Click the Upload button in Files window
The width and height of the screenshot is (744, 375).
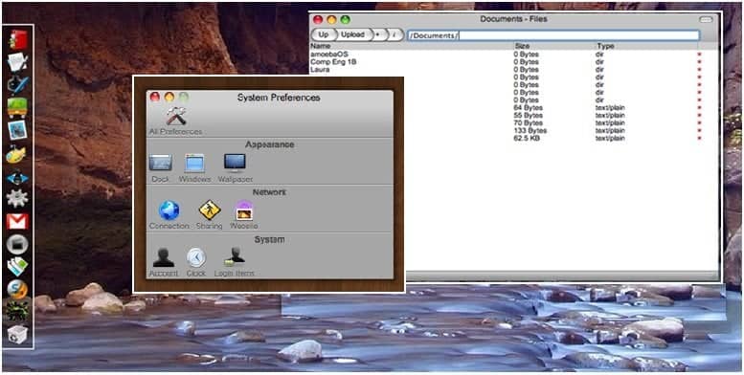(x=352, y=34)
